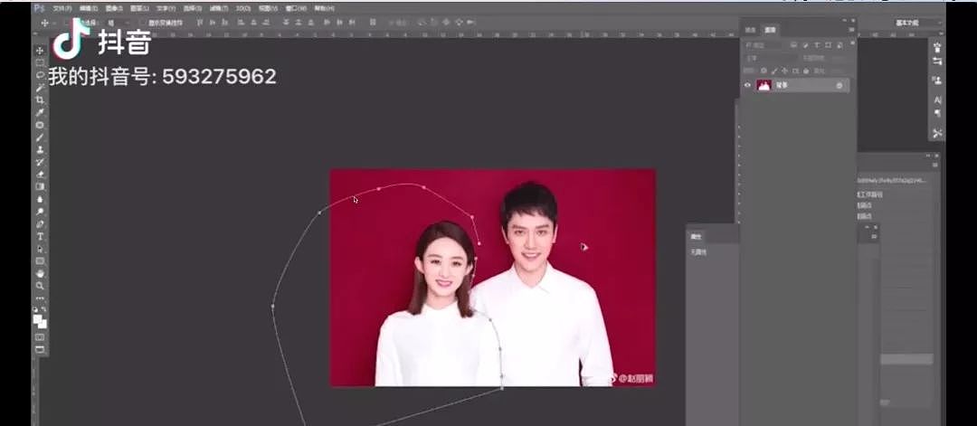This screenshot has width=977, height=426.
Task: Select the Pen tool
Action: pyautogui.click(x=40, y=224)
